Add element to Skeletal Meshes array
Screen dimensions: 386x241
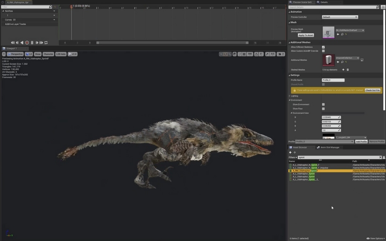(343, 70)
